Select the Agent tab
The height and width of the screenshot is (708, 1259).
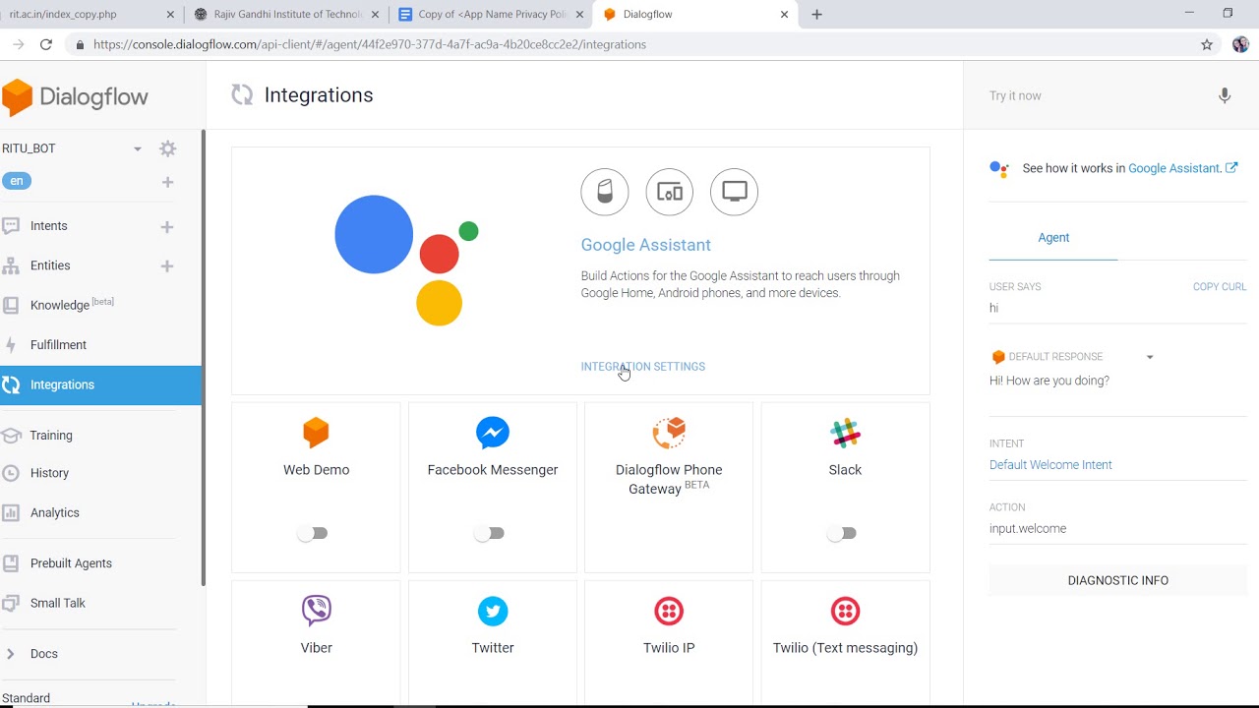point(1053,238)
